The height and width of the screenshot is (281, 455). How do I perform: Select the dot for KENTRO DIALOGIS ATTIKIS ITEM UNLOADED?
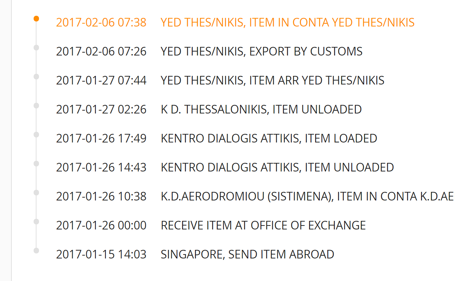[x=36, y=164]
